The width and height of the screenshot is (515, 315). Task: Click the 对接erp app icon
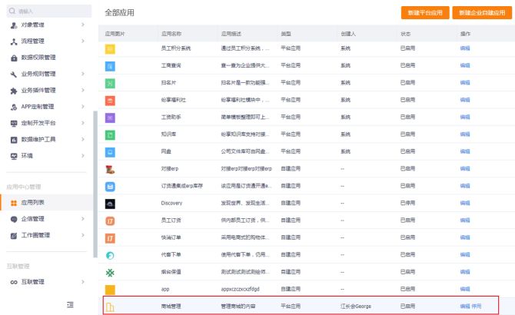point(110,169)
